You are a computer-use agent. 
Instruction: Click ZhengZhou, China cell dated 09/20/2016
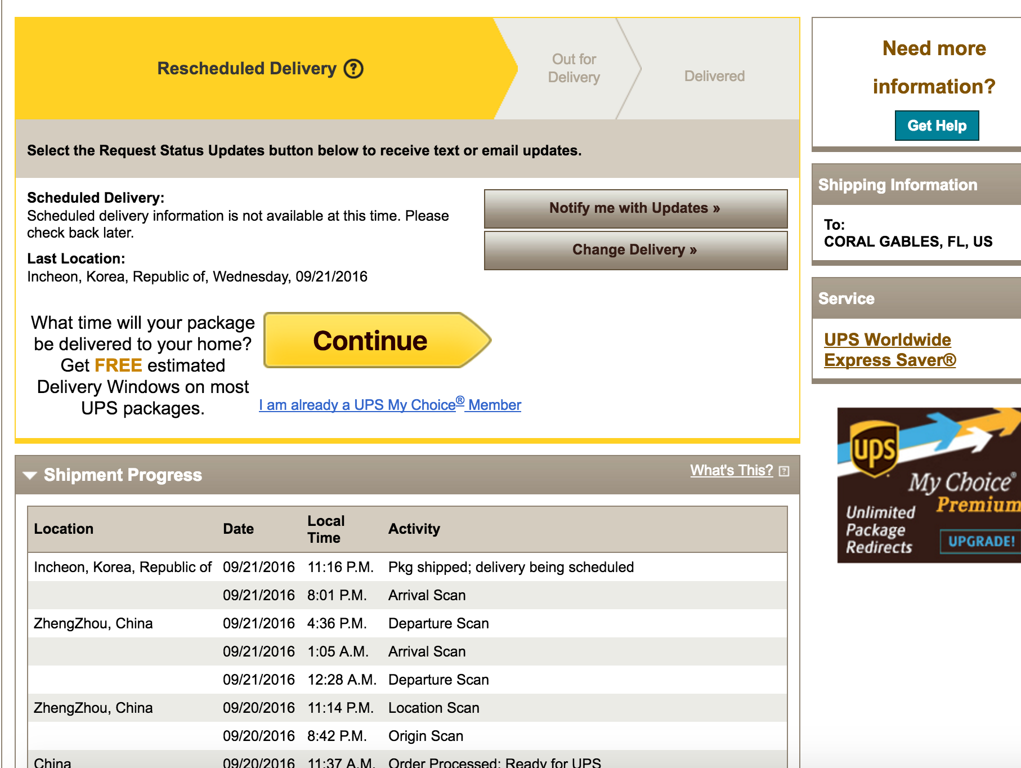[93, 708]
